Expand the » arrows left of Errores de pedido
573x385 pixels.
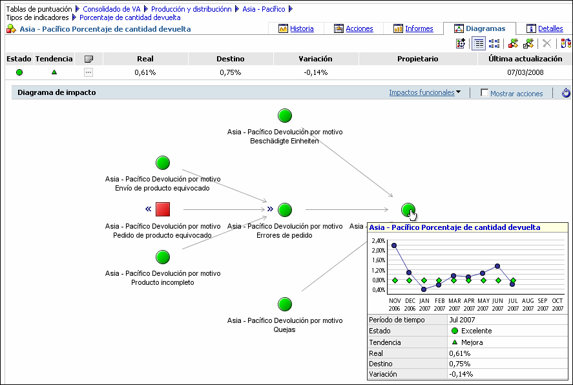coord(269,209)
